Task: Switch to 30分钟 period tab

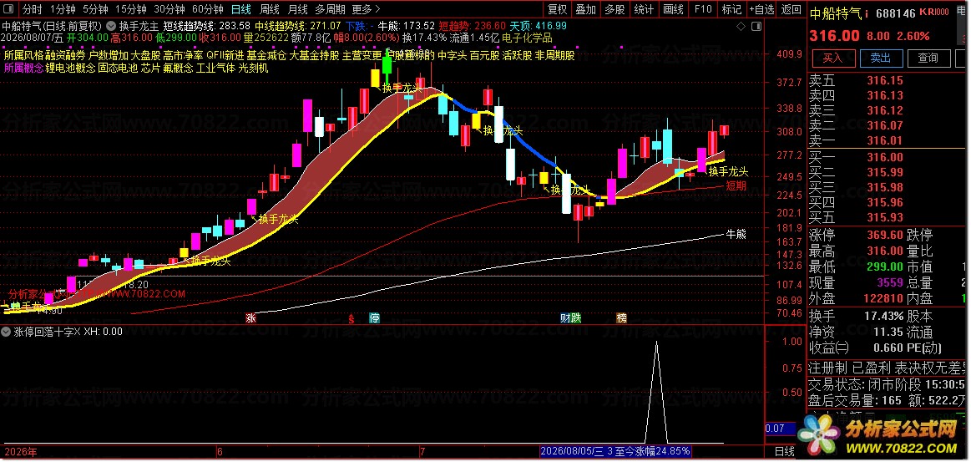Action: (169, 9)
